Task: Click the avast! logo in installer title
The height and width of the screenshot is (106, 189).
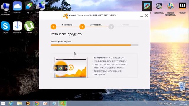Action: 70,16
